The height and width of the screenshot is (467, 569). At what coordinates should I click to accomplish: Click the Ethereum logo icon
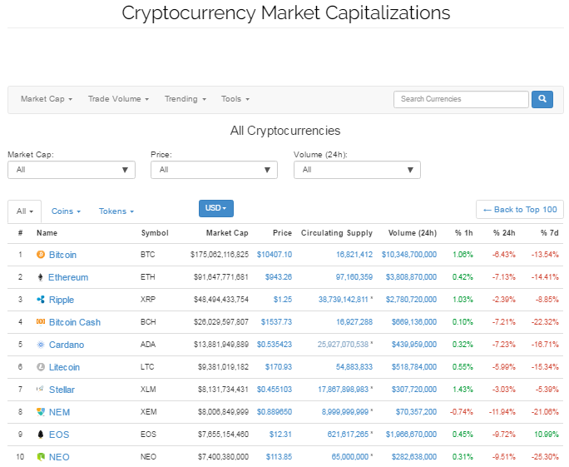[x=41, y=277]
